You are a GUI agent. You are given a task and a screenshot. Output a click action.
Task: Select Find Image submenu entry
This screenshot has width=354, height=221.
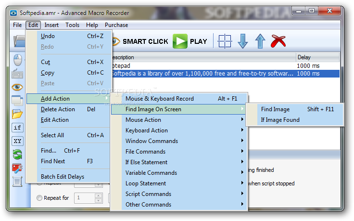click(295, 109)
